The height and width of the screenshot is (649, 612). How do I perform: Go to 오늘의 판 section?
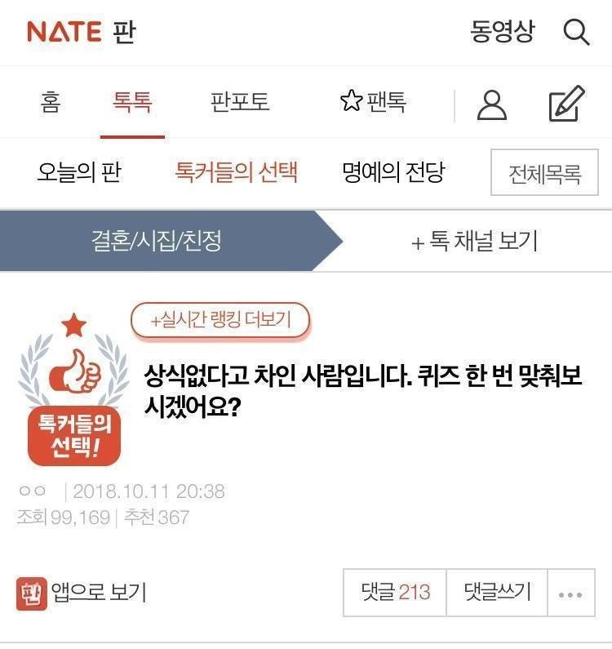(x=79, y=172)
